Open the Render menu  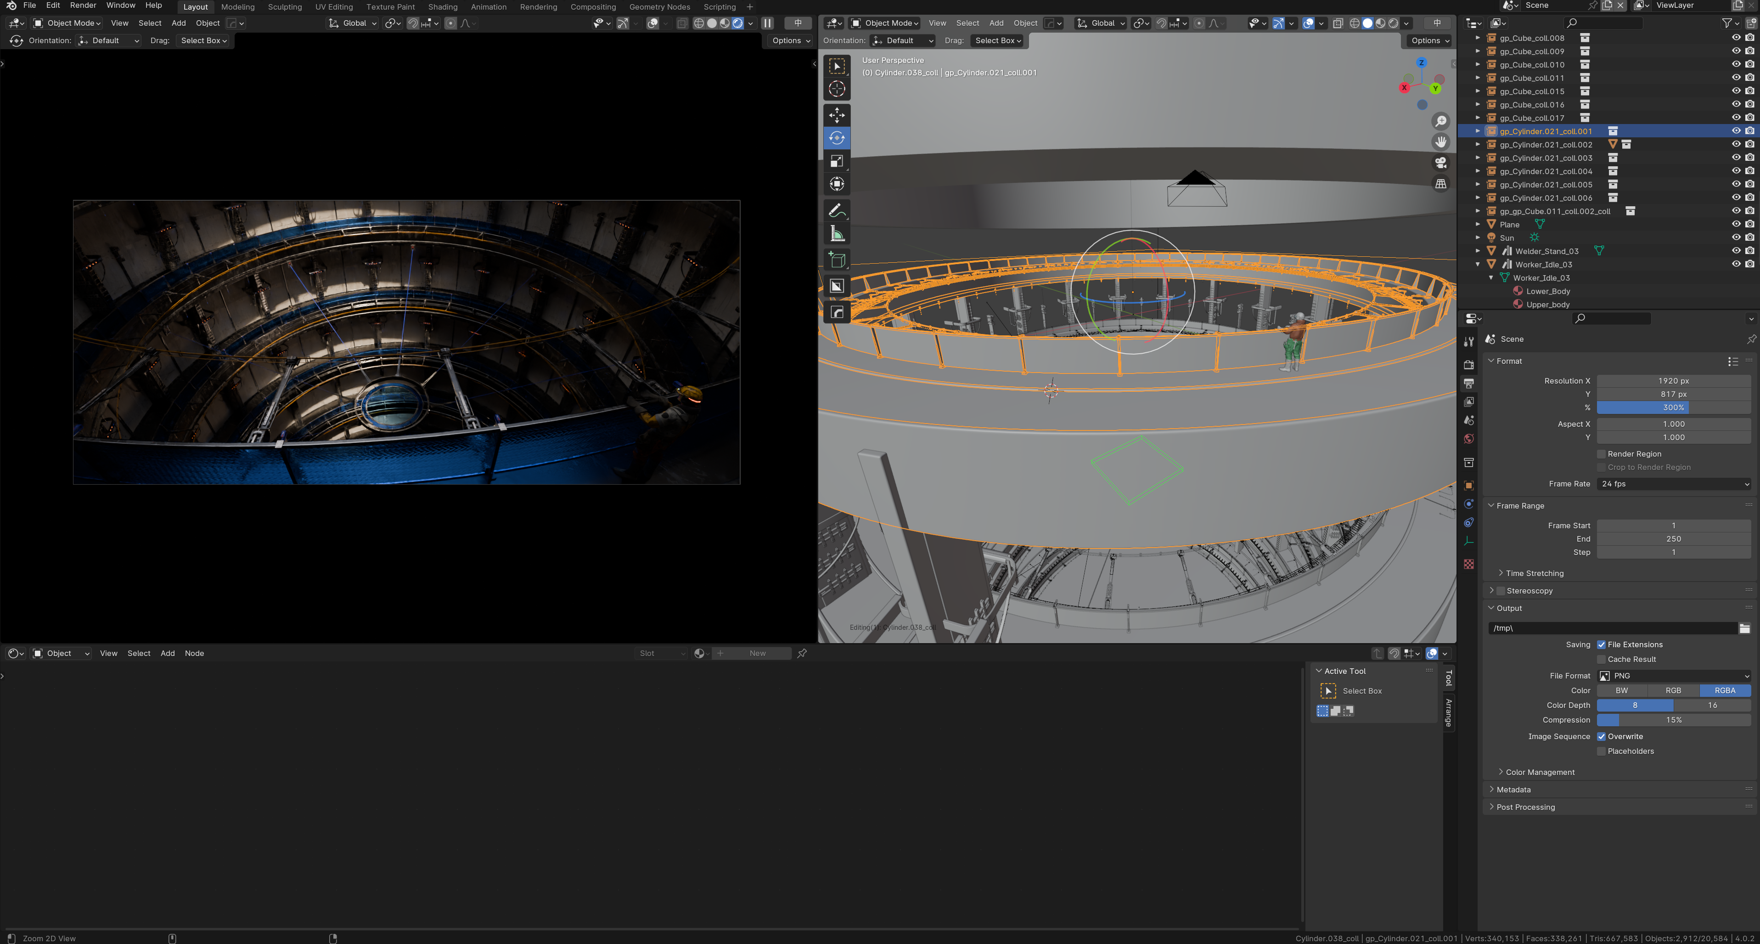(83, 6)
